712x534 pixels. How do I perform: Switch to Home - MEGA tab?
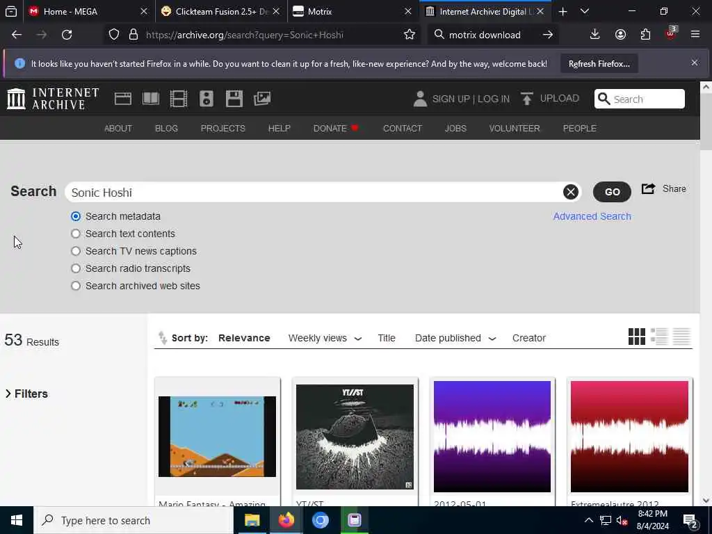click(88, 12)
